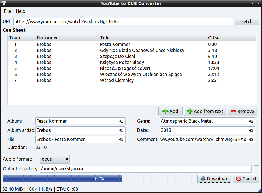This screenshot has height=193, width=262.
Task: Focus the File name text field
Action: (80, 139)
